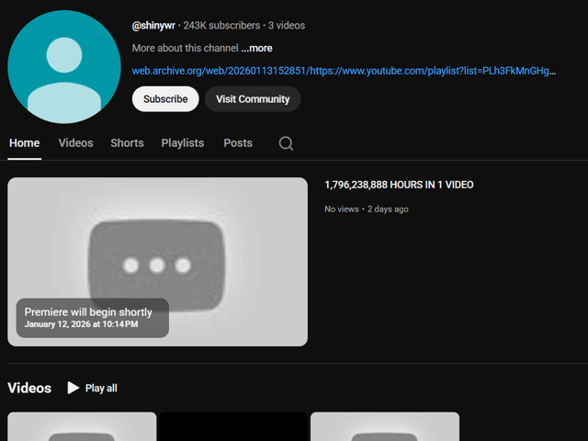The image size is (588, 441).
Task: Open the 1,796,238,888 HOURS IN 1 VIDEO title
Action: [x=399, y=185]
